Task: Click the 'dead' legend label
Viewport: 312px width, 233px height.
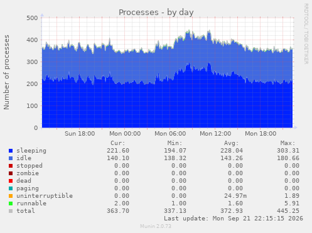Action: [x=24, y=181]
